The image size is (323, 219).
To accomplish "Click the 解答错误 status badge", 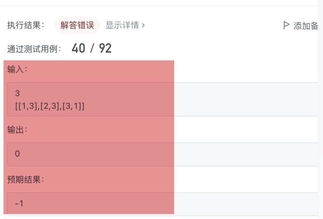I will coord(77,25).
